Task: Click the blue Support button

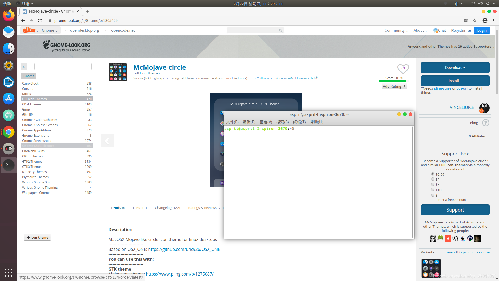Action: coord(455,210)
